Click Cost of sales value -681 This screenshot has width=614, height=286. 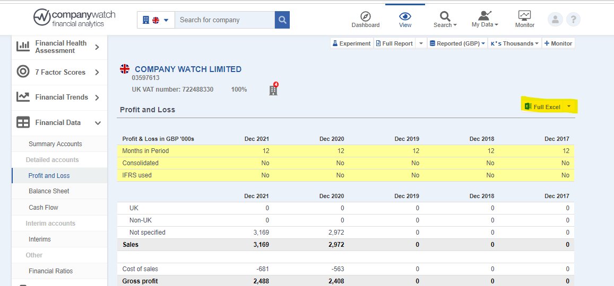click(x=262, y=269)
